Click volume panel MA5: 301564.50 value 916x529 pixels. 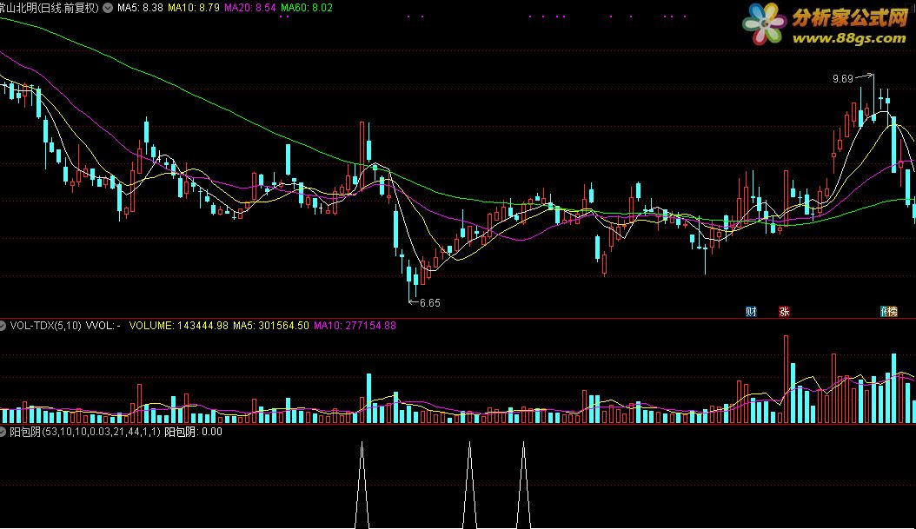click(271, 326)
